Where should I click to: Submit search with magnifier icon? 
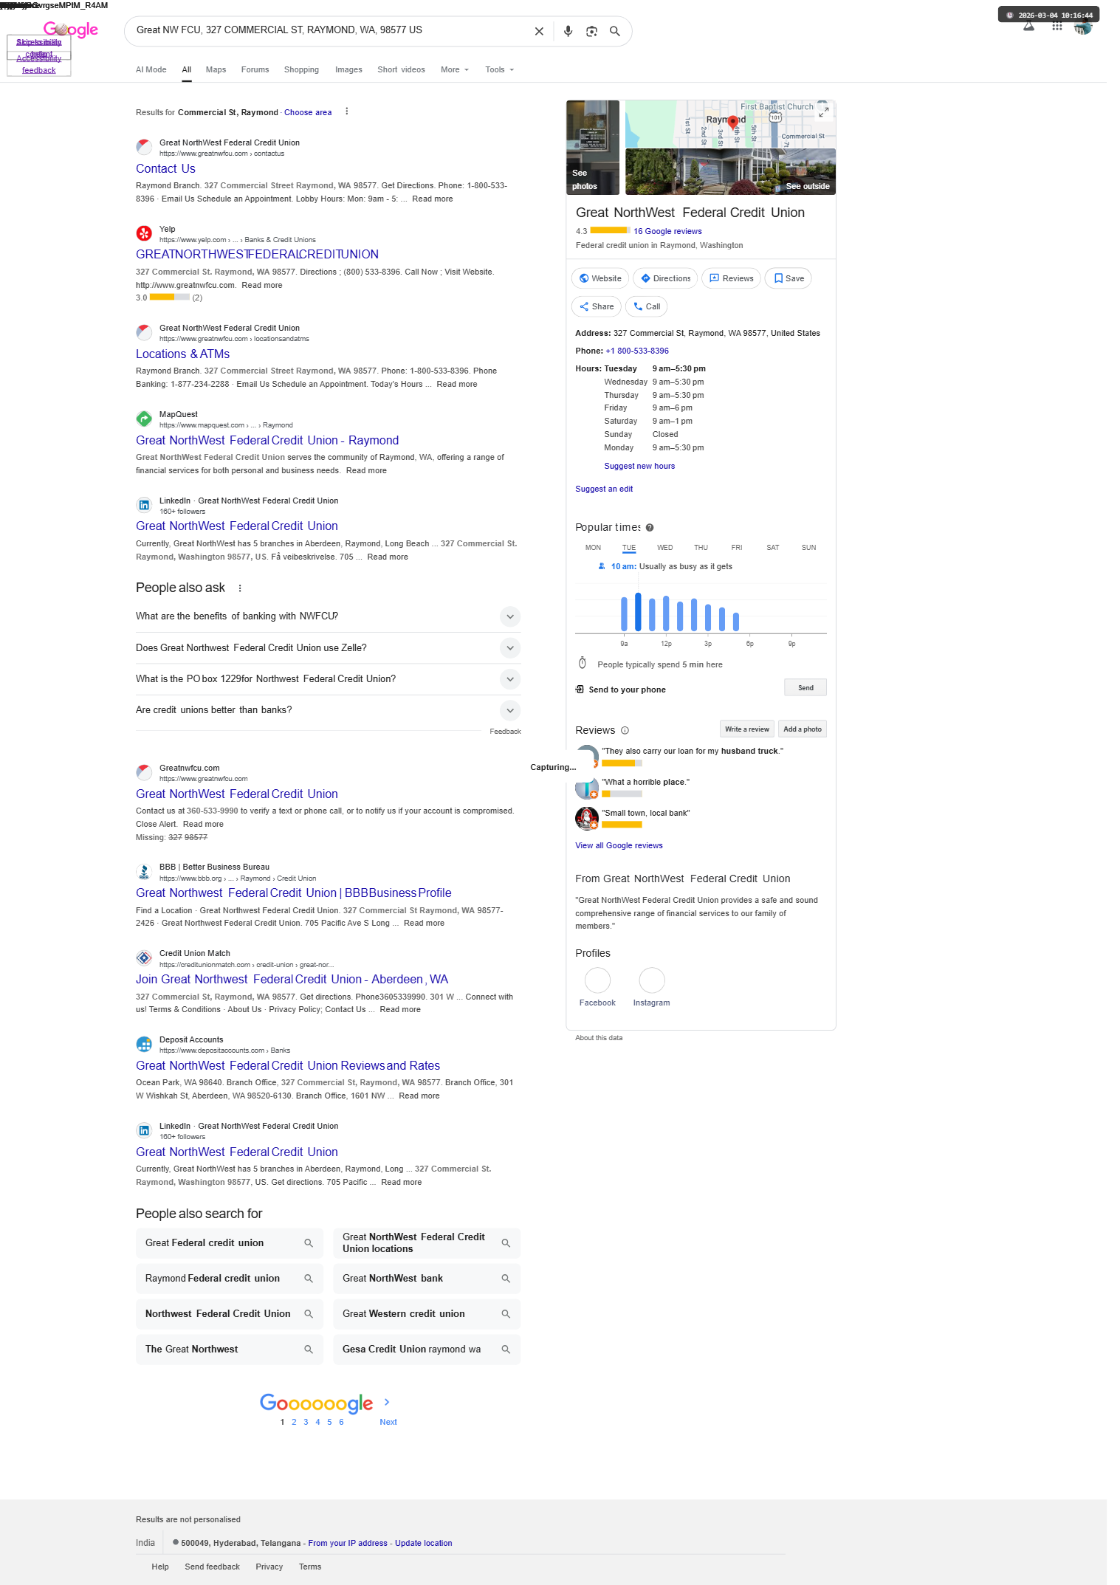[x=614, y=31]
